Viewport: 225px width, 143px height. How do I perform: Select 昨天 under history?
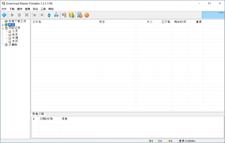tap(15, 35)
